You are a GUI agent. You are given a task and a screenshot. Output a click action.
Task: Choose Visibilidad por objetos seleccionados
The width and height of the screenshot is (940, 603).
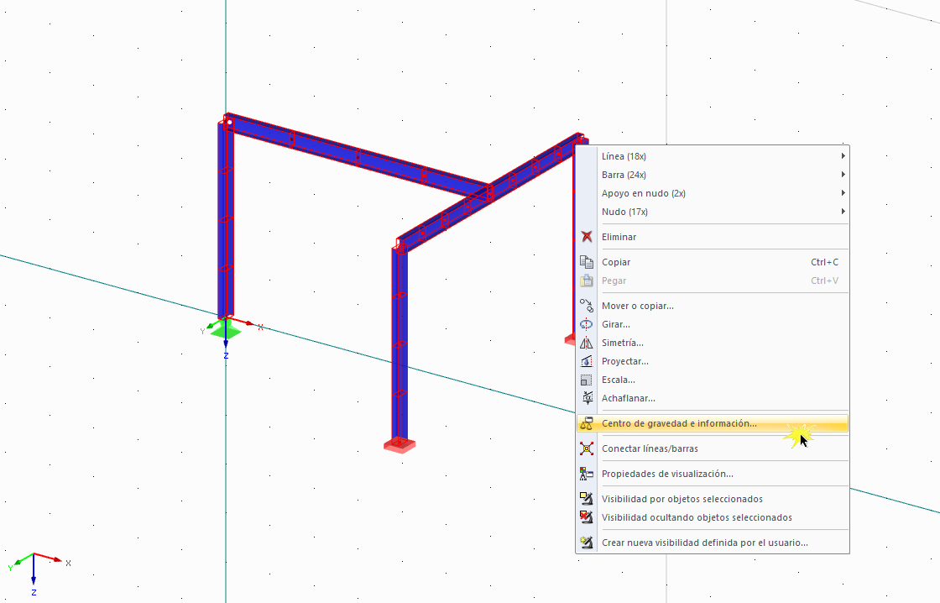click(713, 499)
